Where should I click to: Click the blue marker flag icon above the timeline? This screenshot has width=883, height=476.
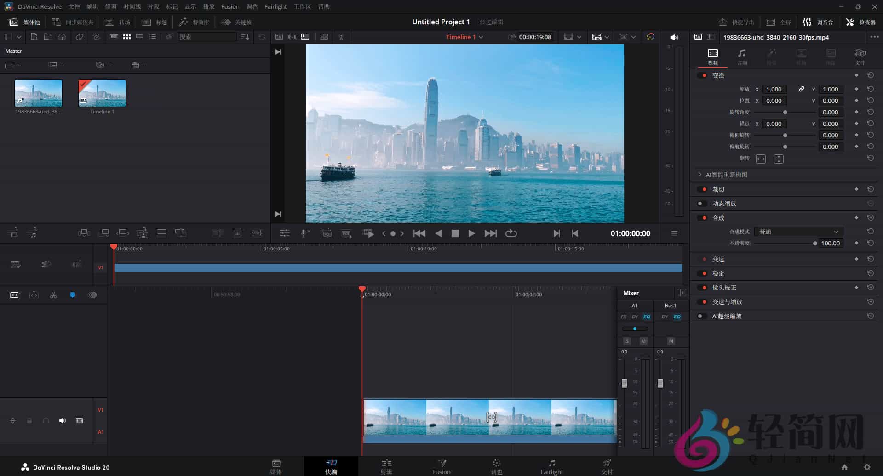tap(72, 295)
